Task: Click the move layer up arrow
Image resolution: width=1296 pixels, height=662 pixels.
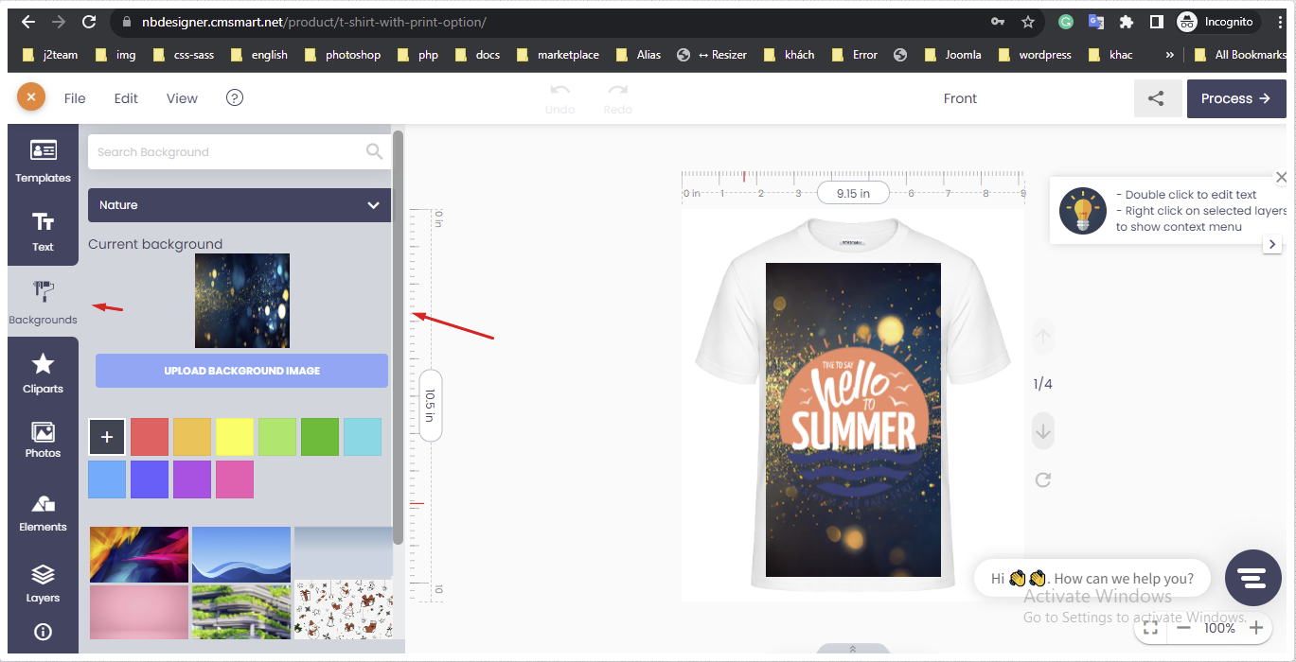Action: pos(1042,337)
